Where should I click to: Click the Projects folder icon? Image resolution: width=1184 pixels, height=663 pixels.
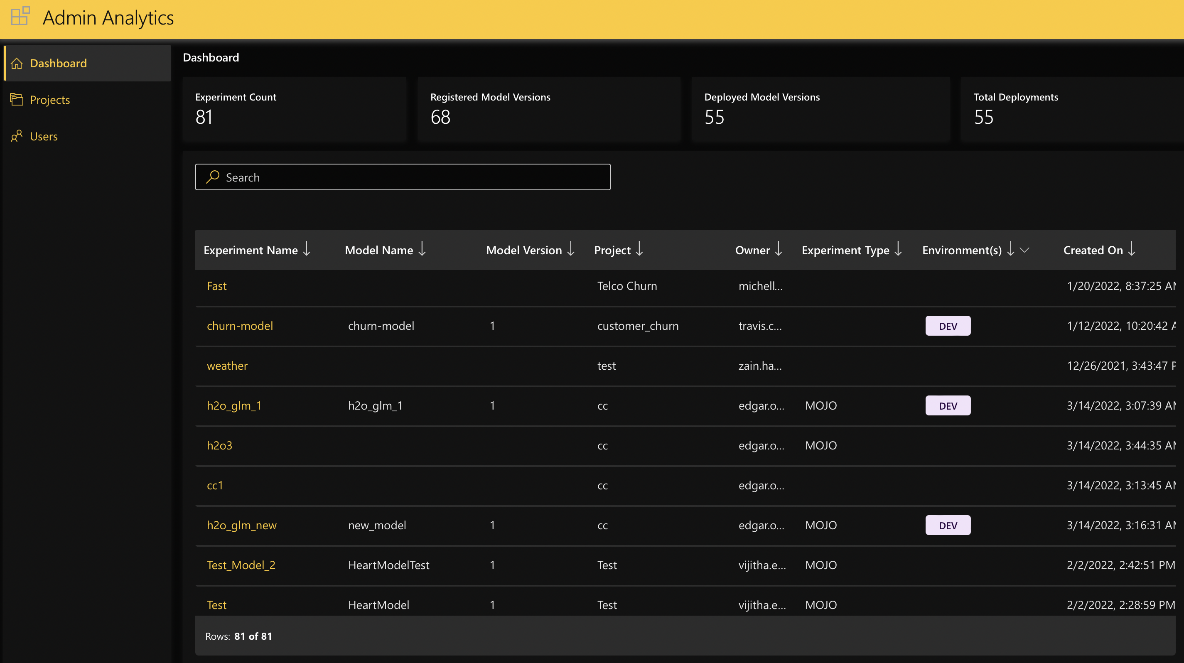[x=17, y=99]
